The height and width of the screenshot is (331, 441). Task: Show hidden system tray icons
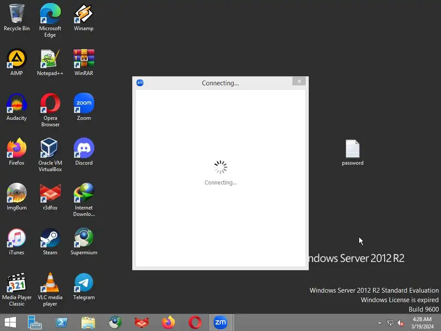click(x=380, y=323)
